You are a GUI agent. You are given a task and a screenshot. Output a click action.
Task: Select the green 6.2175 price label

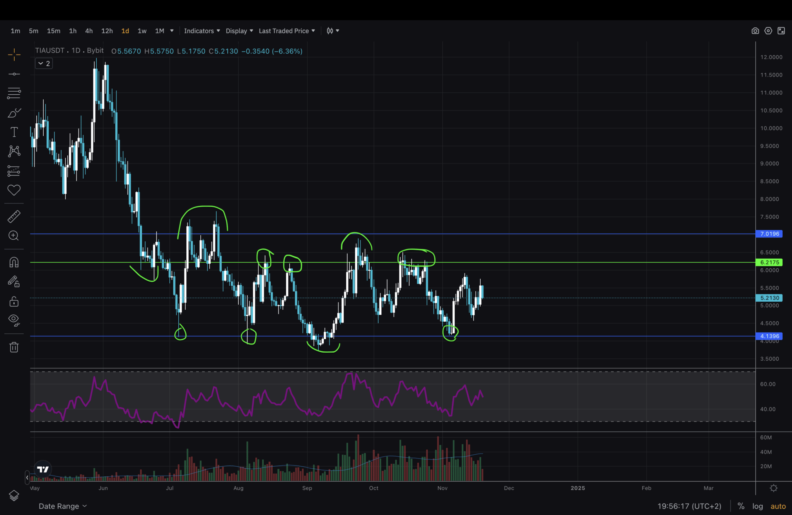point(769,262)
